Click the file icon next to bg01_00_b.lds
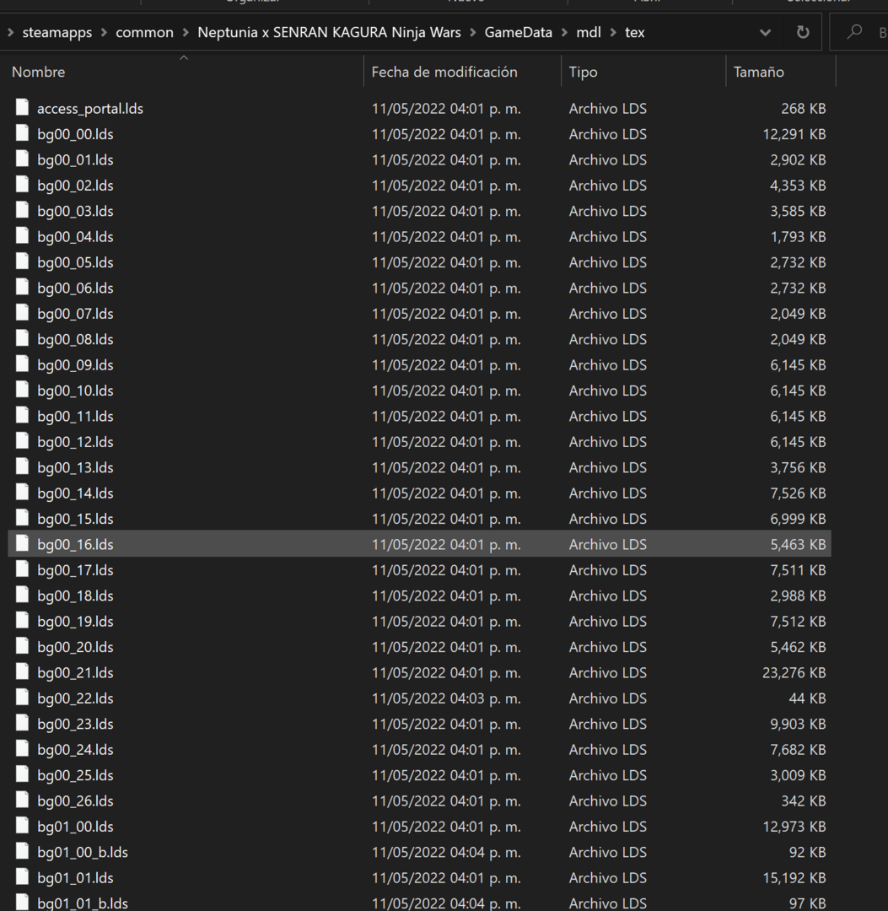 [22, 851]
